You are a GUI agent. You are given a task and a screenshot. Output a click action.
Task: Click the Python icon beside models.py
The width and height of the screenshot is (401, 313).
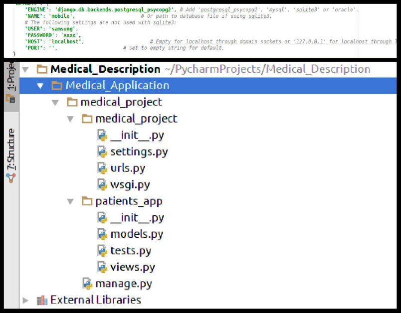click(x=102, y=234)
